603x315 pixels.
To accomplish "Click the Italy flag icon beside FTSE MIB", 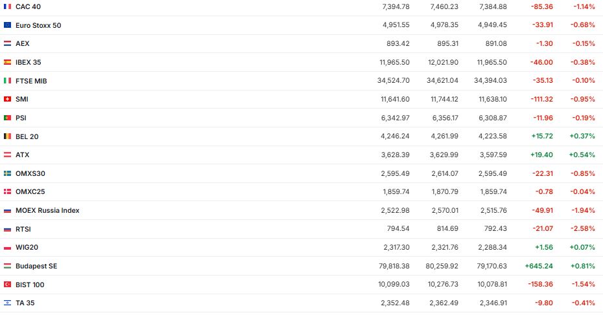I will tap(7, 81).
